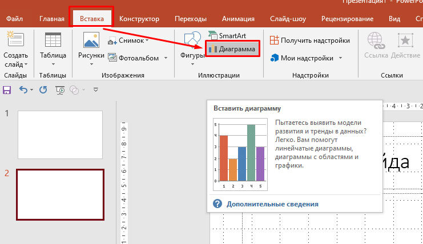Open Получить надстройки add-ins store
The width and height of the screenshot is (423, 244).
309,40
